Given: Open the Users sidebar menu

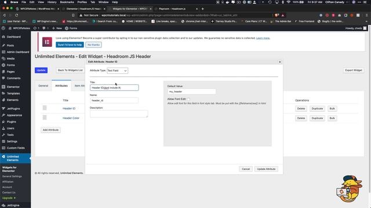Looking at the screenshot, I should [x=10, y=128].
